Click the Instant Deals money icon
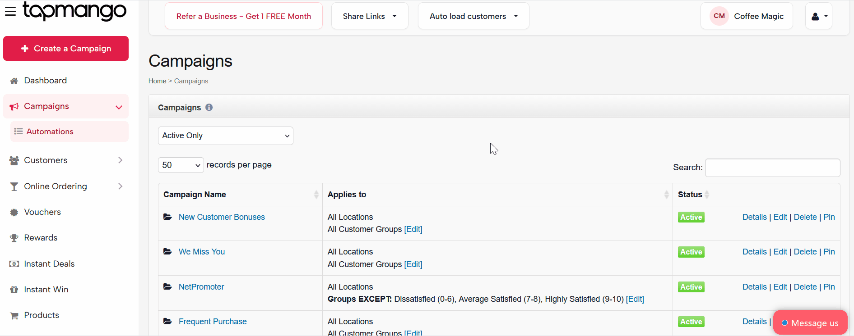This screenshot has width=854, height=336. click(x=14, y=264)
